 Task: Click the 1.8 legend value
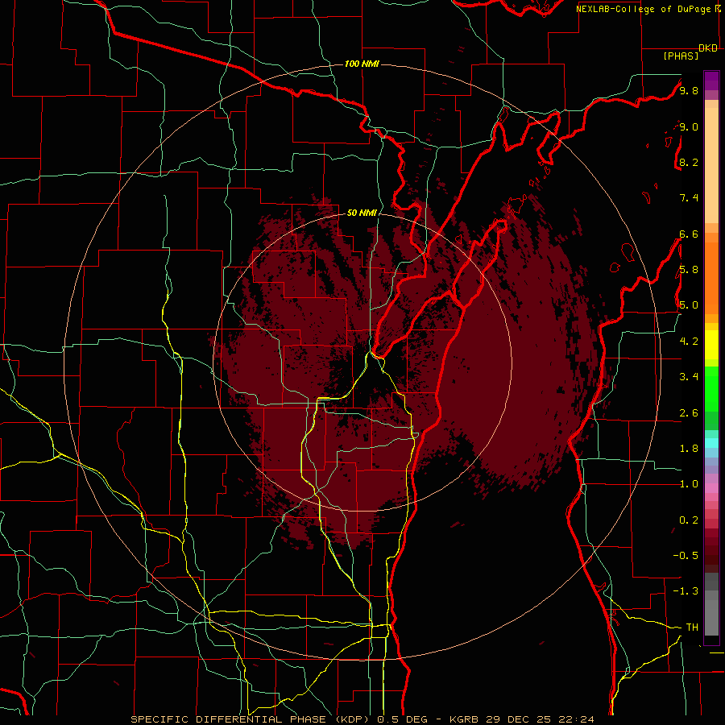tap(689, 449)
